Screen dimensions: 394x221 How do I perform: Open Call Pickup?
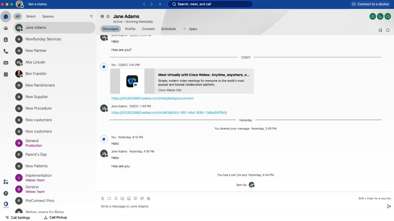click(55, 218)
